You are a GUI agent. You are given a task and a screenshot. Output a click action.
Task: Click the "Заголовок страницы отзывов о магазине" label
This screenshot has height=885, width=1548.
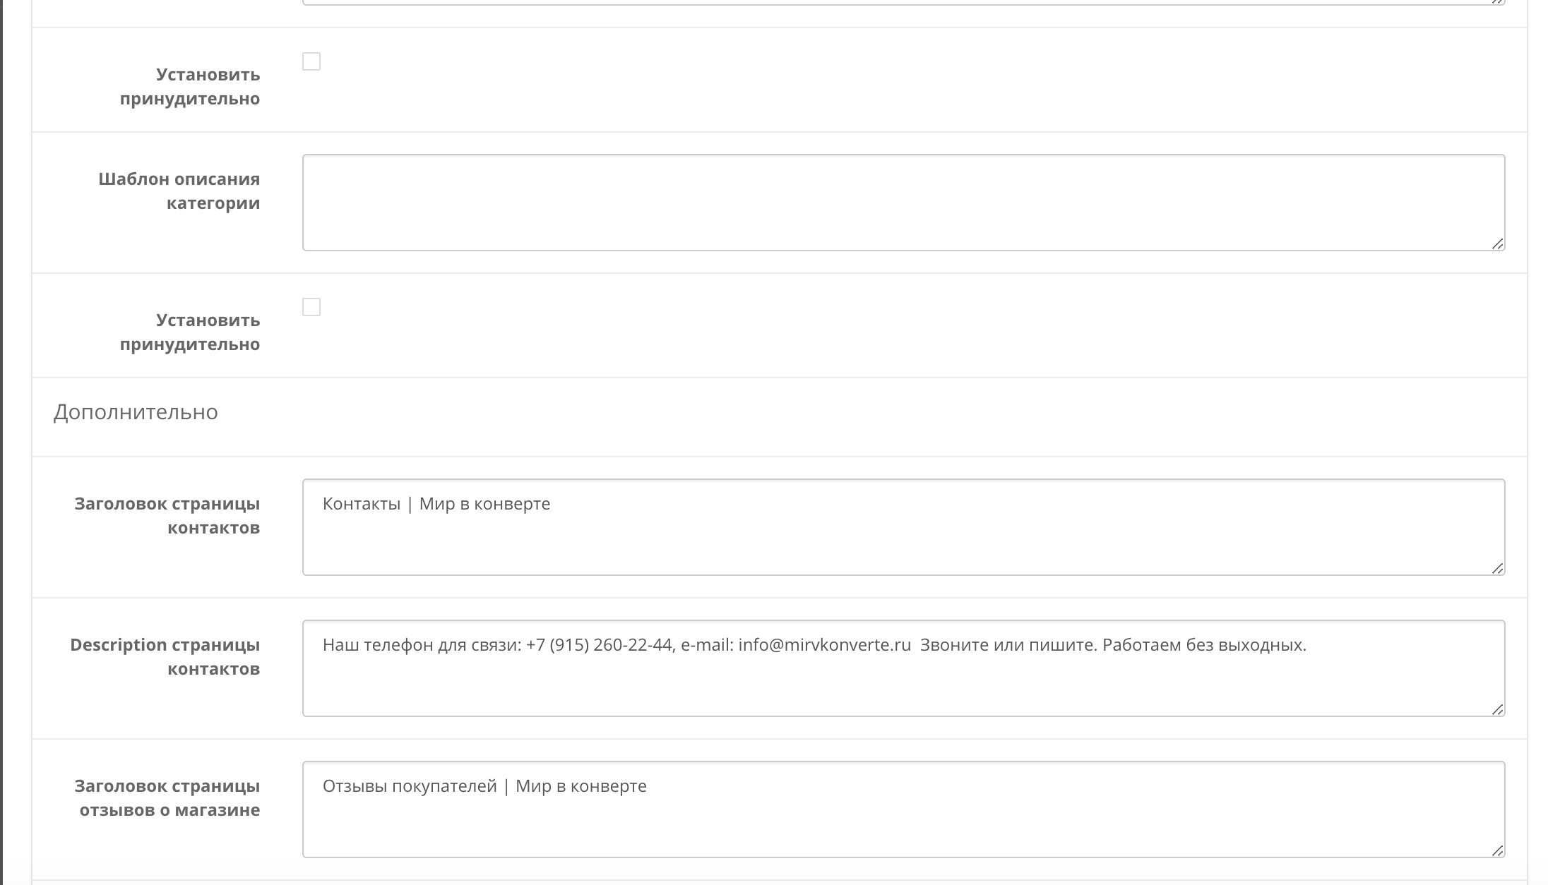coord(167,798)
